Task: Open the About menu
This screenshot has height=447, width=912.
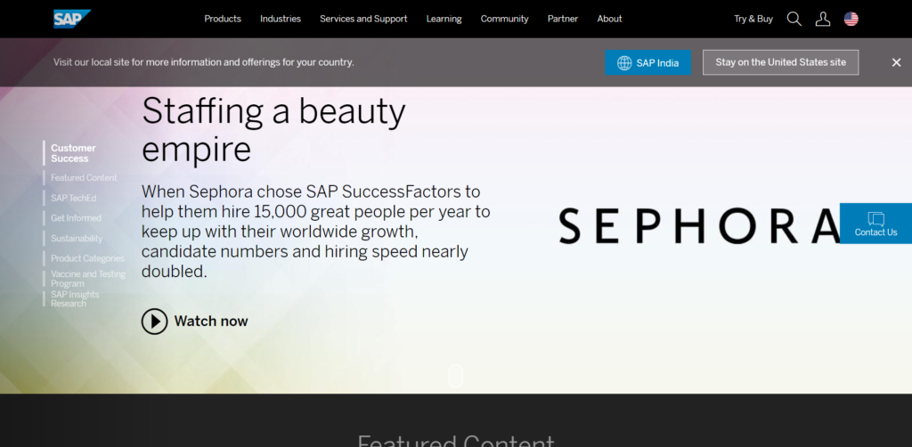Action: click(609, 19)
